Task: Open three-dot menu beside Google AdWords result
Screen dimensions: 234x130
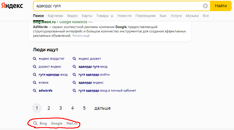Action: (x=91, y=22)
